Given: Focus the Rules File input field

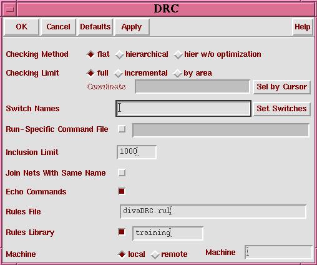Looking at the screenshot, I should [213, 211].
